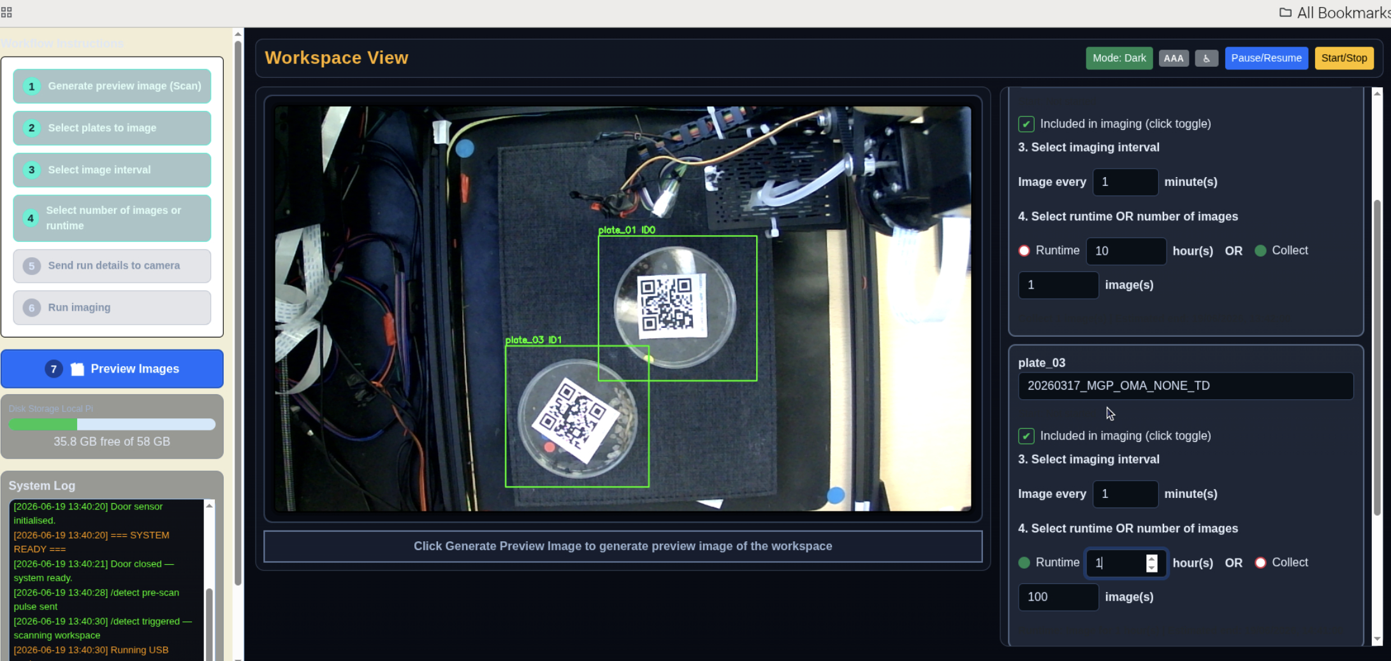Open Preview Images button
1391x661 pixels.
[x=112, y=369]
